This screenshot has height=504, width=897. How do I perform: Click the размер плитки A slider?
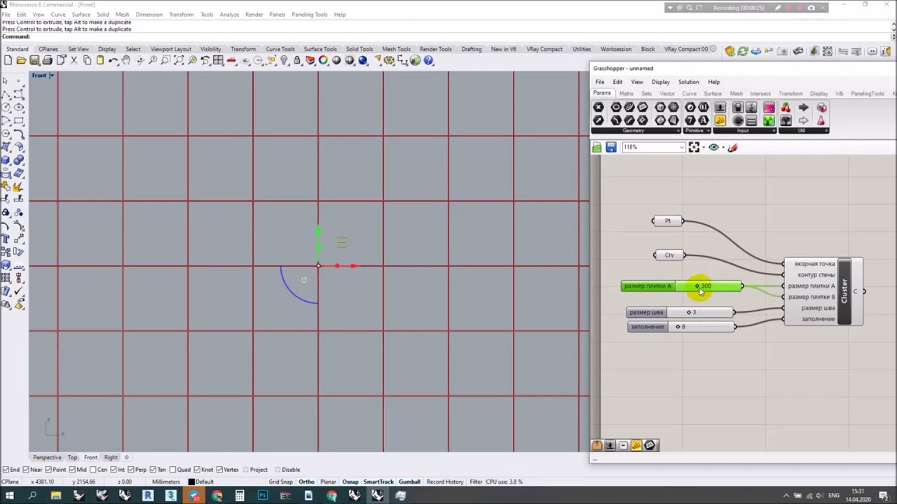pyautogui.click(x=682, y=286)
